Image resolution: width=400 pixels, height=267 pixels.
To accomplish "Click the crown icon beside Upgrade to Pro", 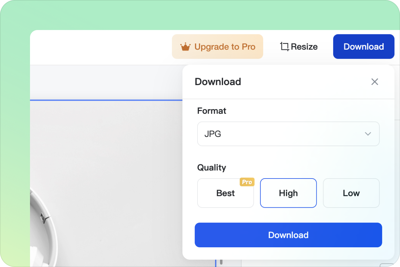I will tap(185, 47).
